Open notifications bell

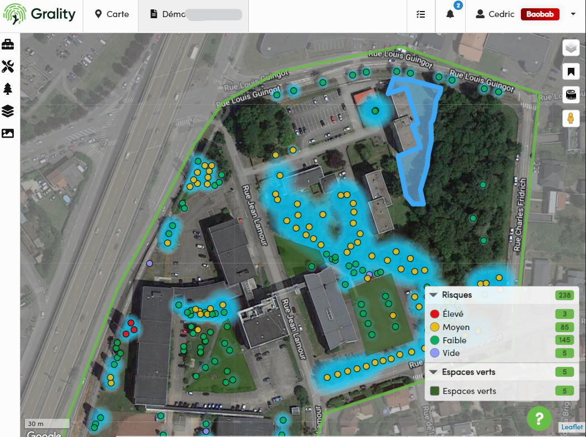[450, 14]
